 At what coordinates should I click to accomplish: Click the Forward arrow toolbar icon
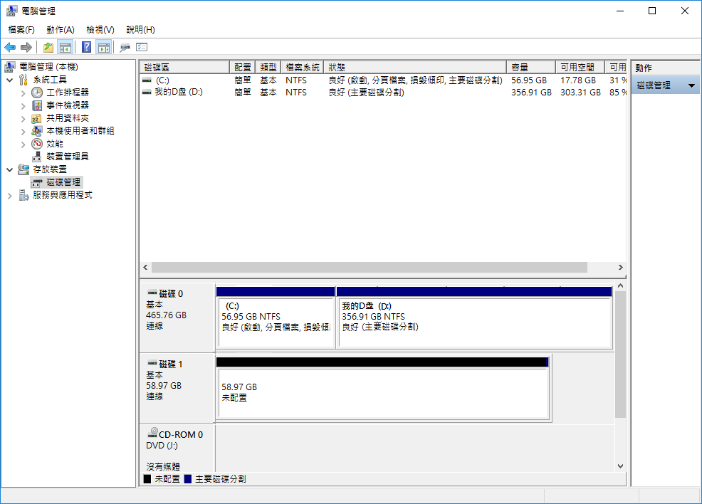pyautogui.click(x=26, y=47)
